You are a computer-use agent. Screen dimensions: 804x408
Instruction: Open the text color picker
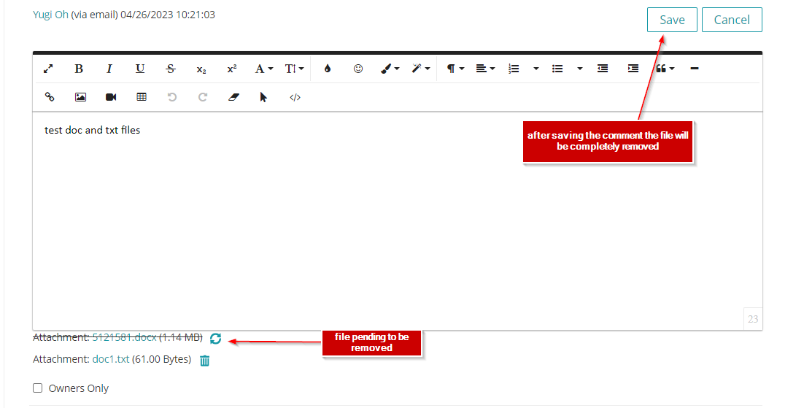(328, 69)
